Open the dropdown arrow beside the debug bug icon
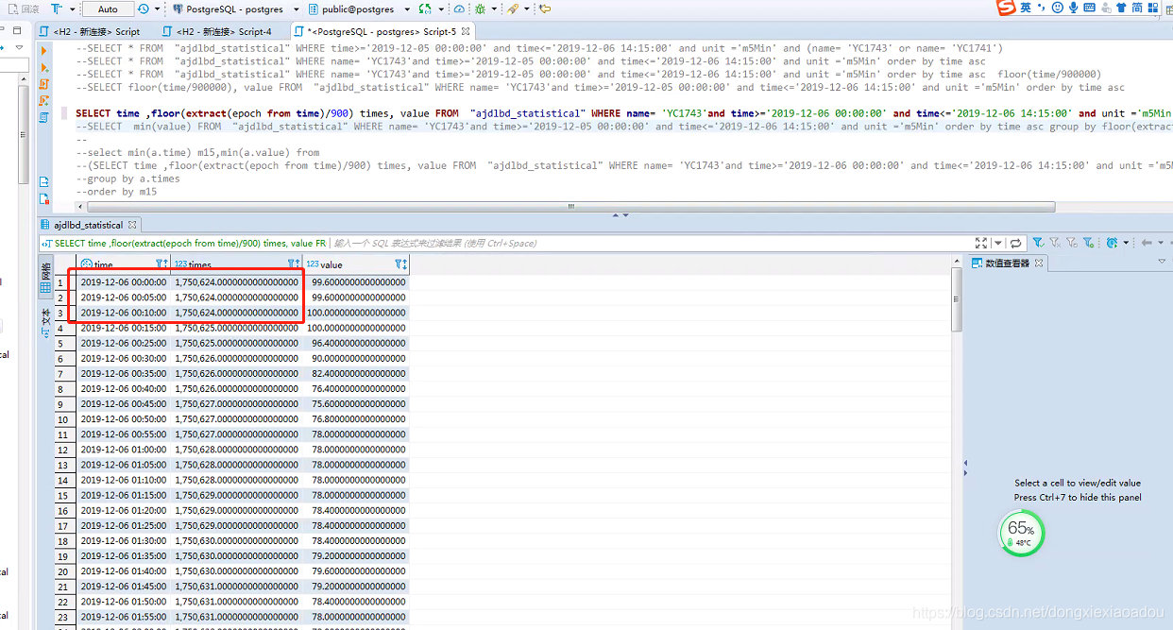The width and height of the screenshot is (1173, 630). (494, 9)
